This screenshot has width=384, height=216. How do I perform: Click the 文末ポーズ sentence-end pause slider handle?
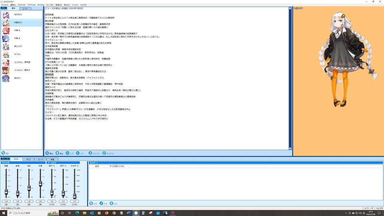click(x=75, y=196)
